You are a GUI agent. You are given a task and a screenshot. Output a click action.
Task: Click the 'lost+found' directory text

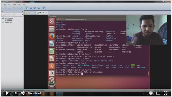tap(98, 65)
